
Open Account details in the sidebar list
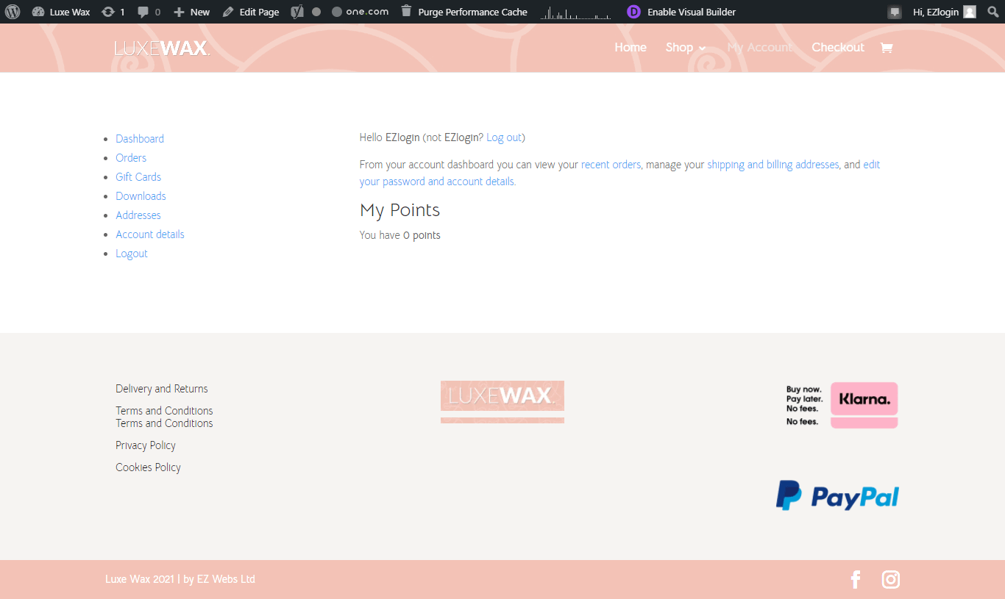(150, 234)
